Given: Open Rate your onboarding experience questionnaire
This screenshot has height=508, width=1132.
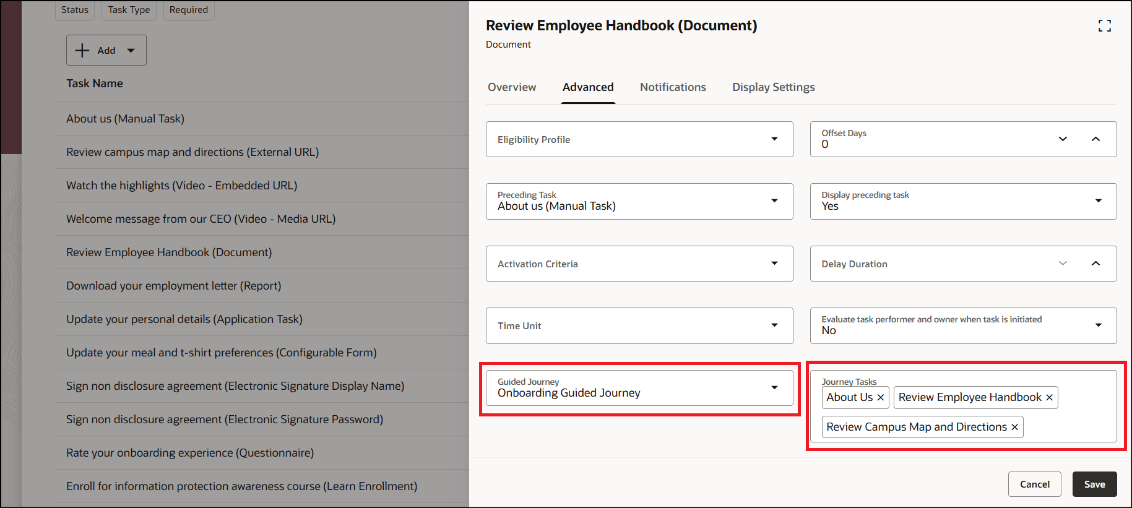Looking at the screenshot, I should click(262, 452).
